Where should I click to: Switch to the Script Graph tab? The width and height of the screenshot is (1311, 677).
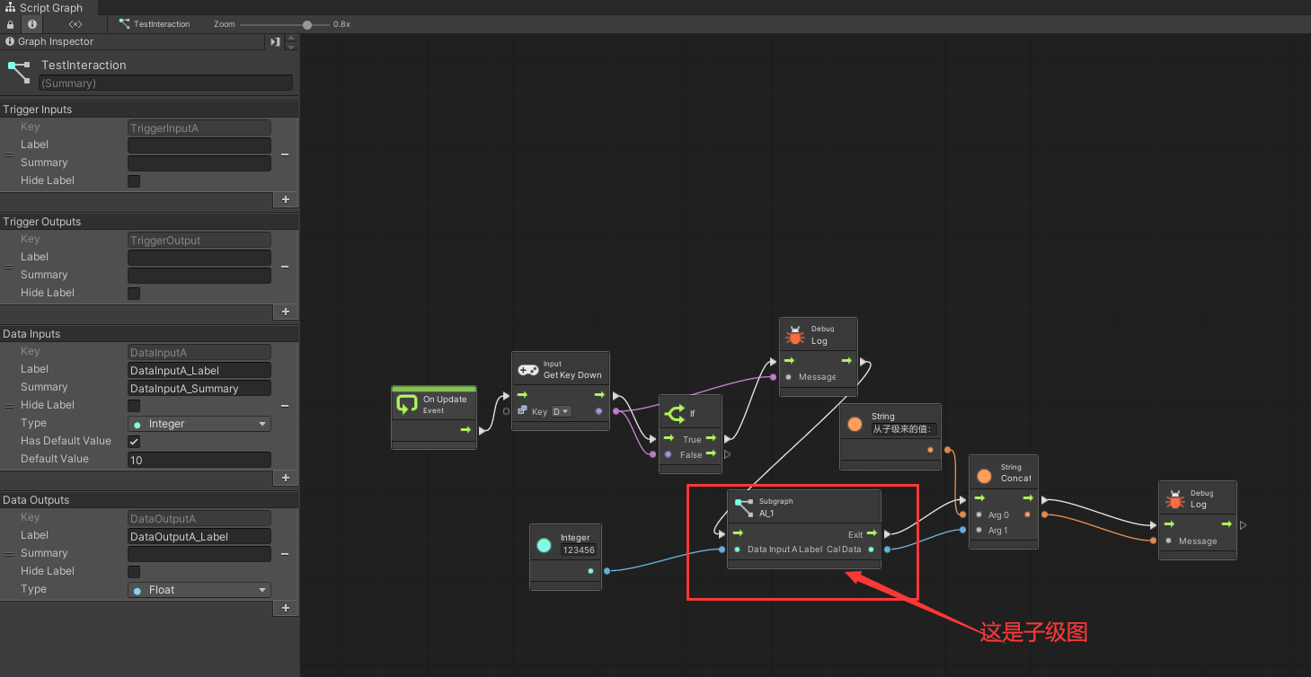click(45, 7)
